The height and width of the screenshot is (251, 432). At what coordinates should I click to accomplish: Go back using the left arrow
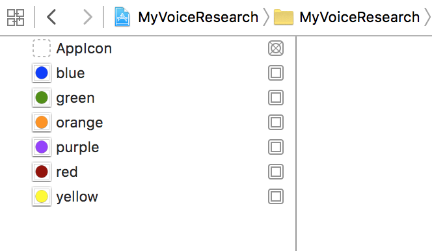click(51, 17)
